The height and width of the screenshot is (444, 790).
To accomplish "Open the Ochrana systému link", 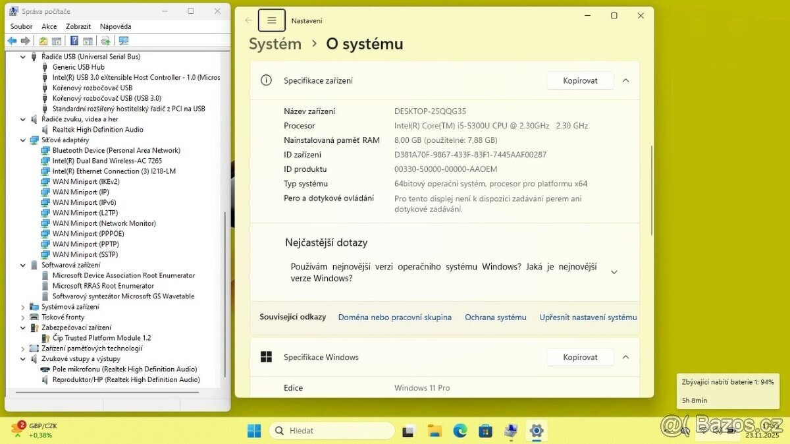I will 495,317.
